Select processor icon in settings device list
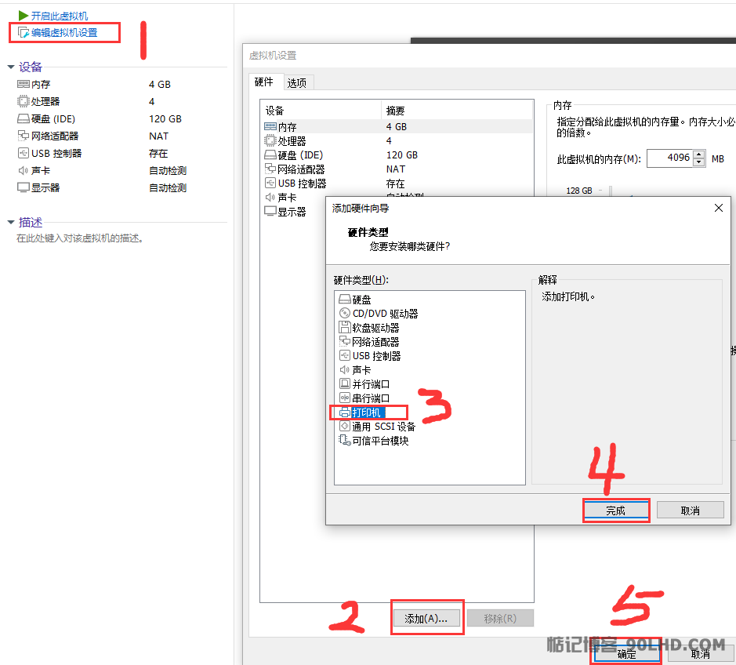The height and width of the screenshot is (665, 736). point(270,141)
